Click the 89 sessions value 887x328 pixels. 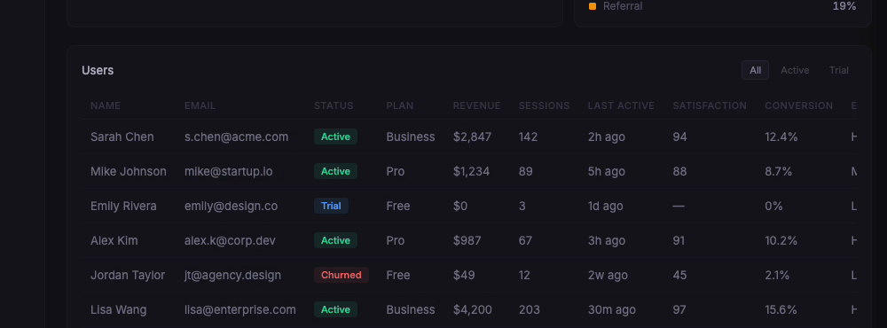click(x=525, y=171)
